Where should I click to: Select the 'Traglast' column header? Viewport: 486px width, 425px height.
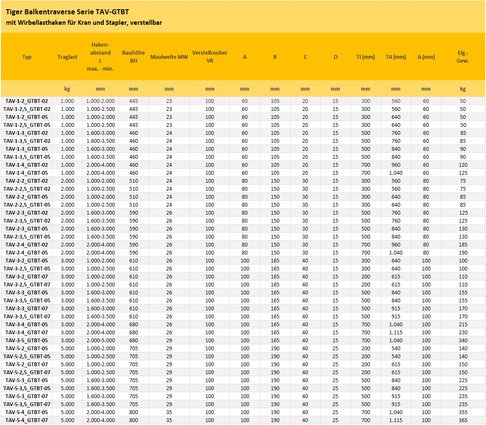point(67,57)
